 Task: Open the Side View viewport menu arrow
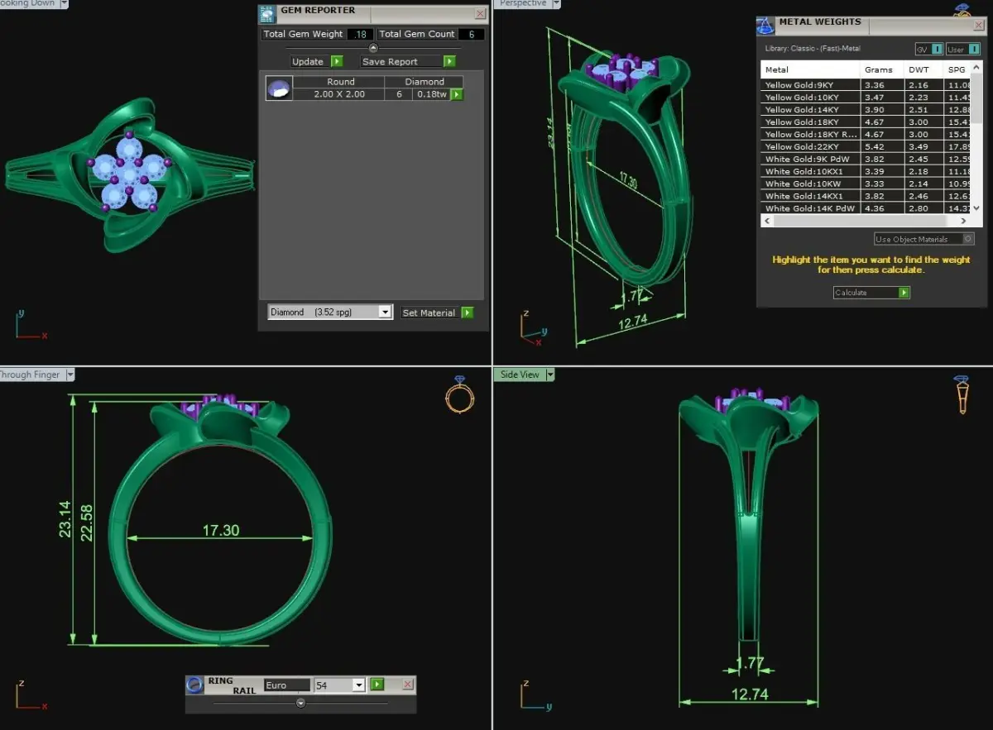coord(549,375)
